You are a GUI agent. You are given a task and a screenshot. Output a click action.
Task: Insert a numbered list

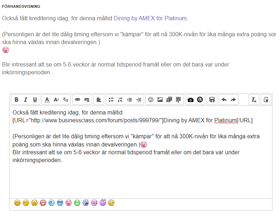120,100
